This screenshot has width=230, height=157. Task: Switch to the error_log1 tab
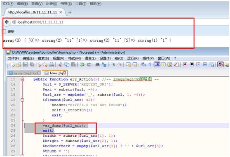[x=24, y=73]
